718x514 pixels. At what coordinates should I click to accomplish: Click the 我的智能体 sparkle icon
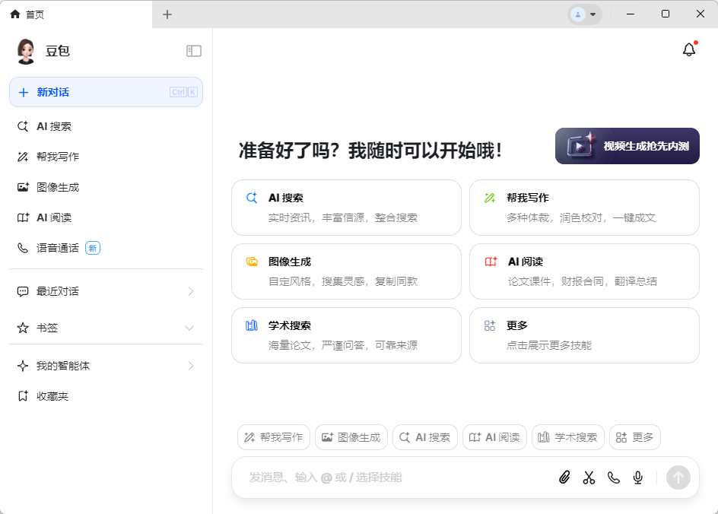[23, 366]
